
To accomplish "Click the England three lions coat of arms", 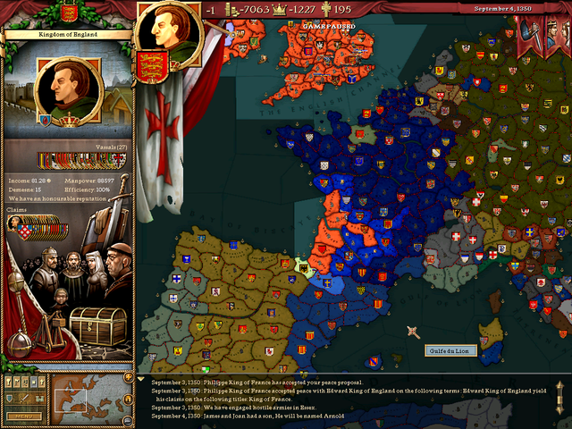I will point(152,67).
